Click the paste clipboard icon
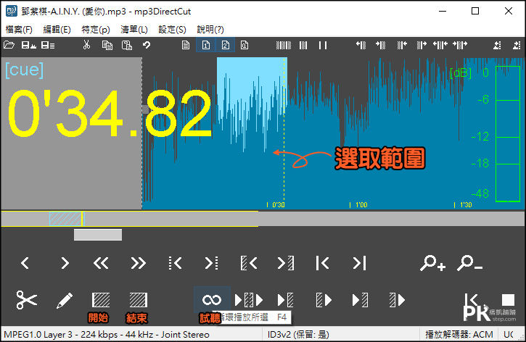Viewport: 526px width, 342px height. (127, 45)
